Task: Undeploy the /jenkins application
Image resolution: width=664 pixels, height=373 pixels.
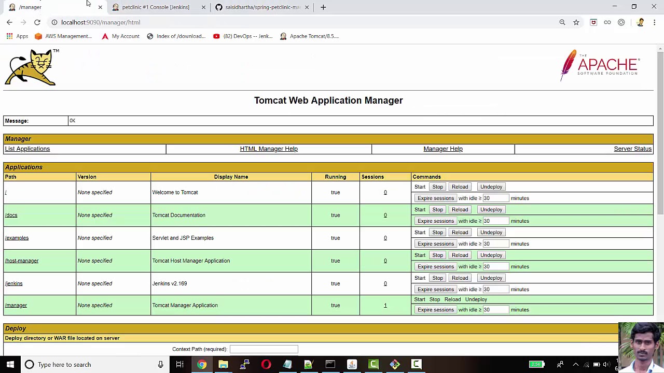Action: point(491,278)
